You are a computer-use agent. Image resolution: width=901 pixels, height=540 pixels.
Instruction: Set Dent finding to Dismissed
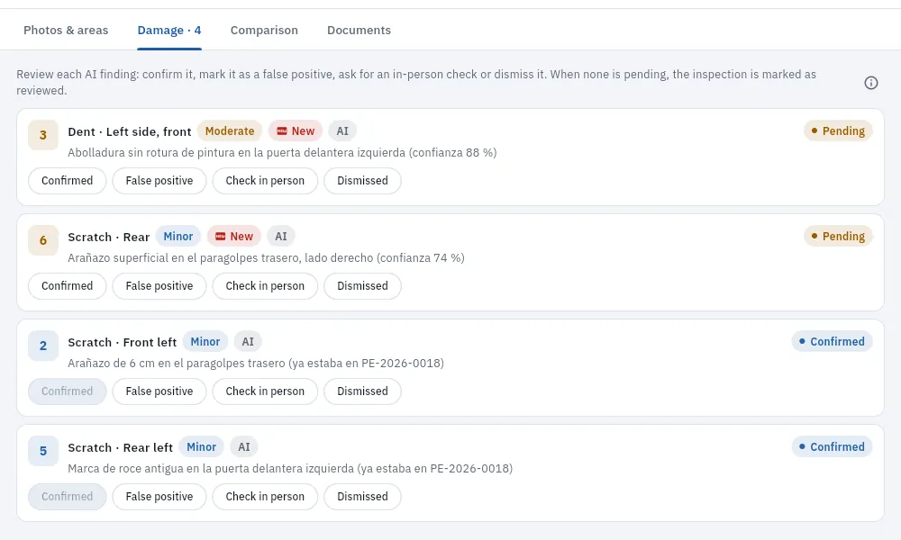362,181
